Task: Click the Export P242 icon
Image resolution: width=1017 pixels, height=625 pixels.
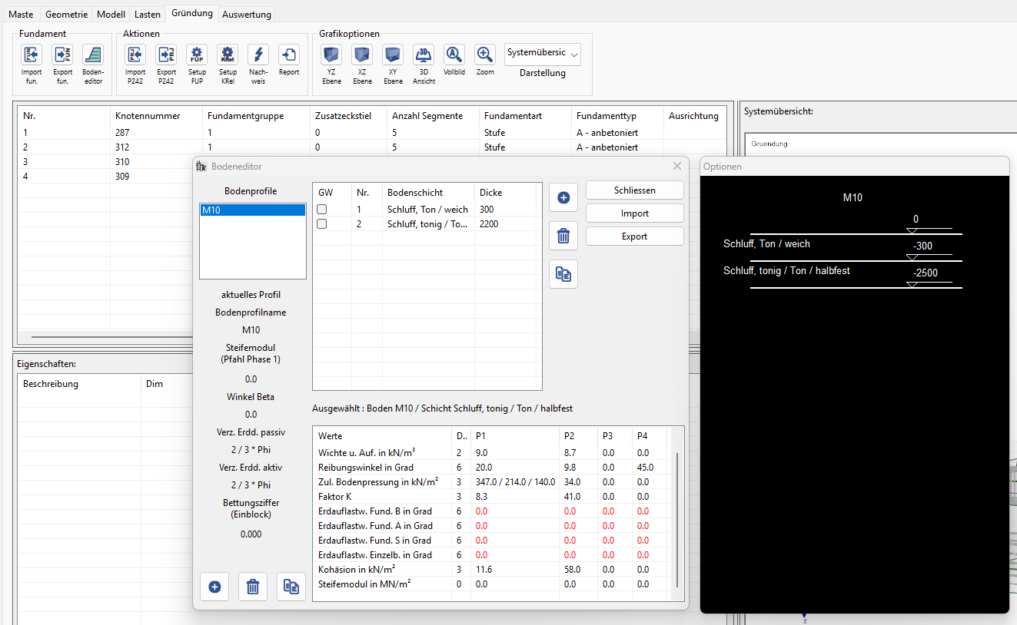Action: coord(166,55)
